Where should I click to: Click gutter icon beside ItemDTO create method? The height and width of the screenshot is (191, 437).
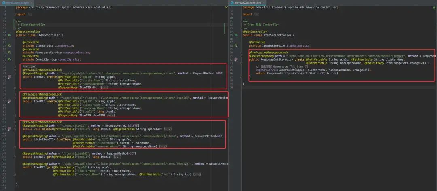pos(9,77)
